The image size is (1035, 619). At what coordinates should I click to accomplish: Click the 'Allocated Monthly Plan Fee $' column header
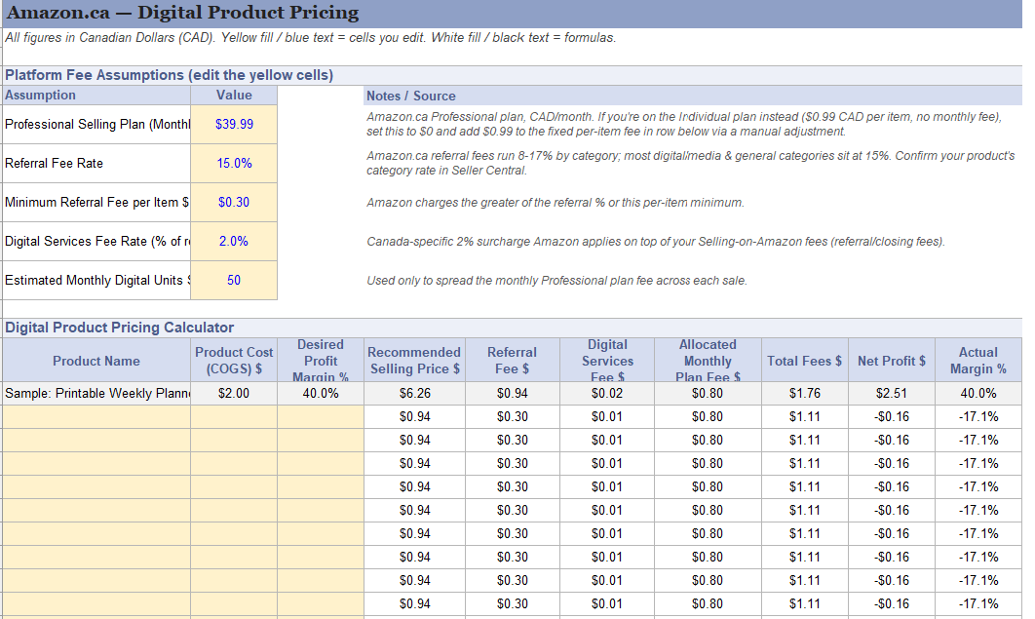(x=708, y=361)
